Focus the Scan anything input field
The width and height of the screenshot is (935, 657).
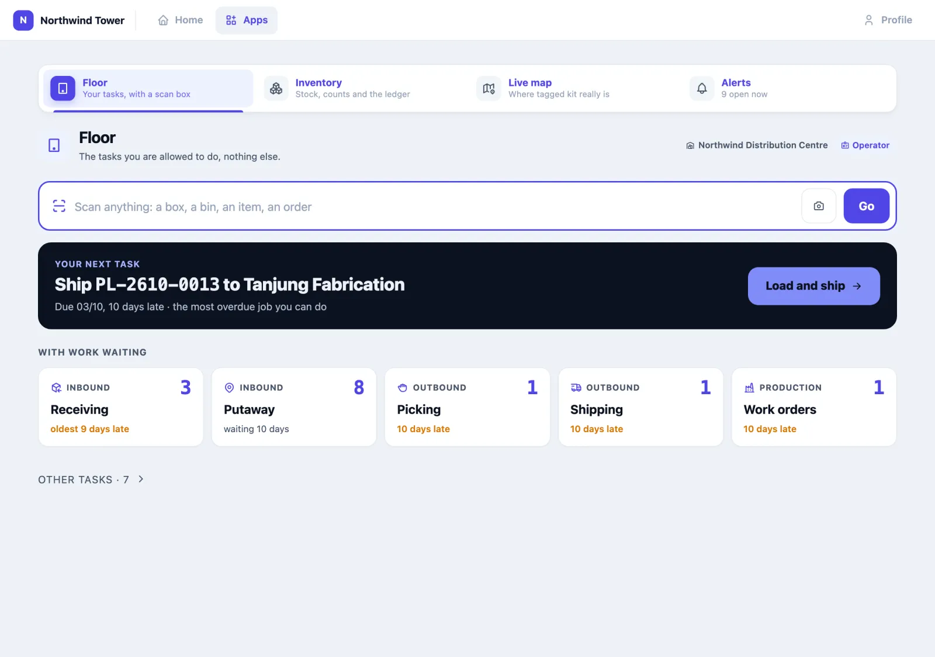click(x=432, y=207)
